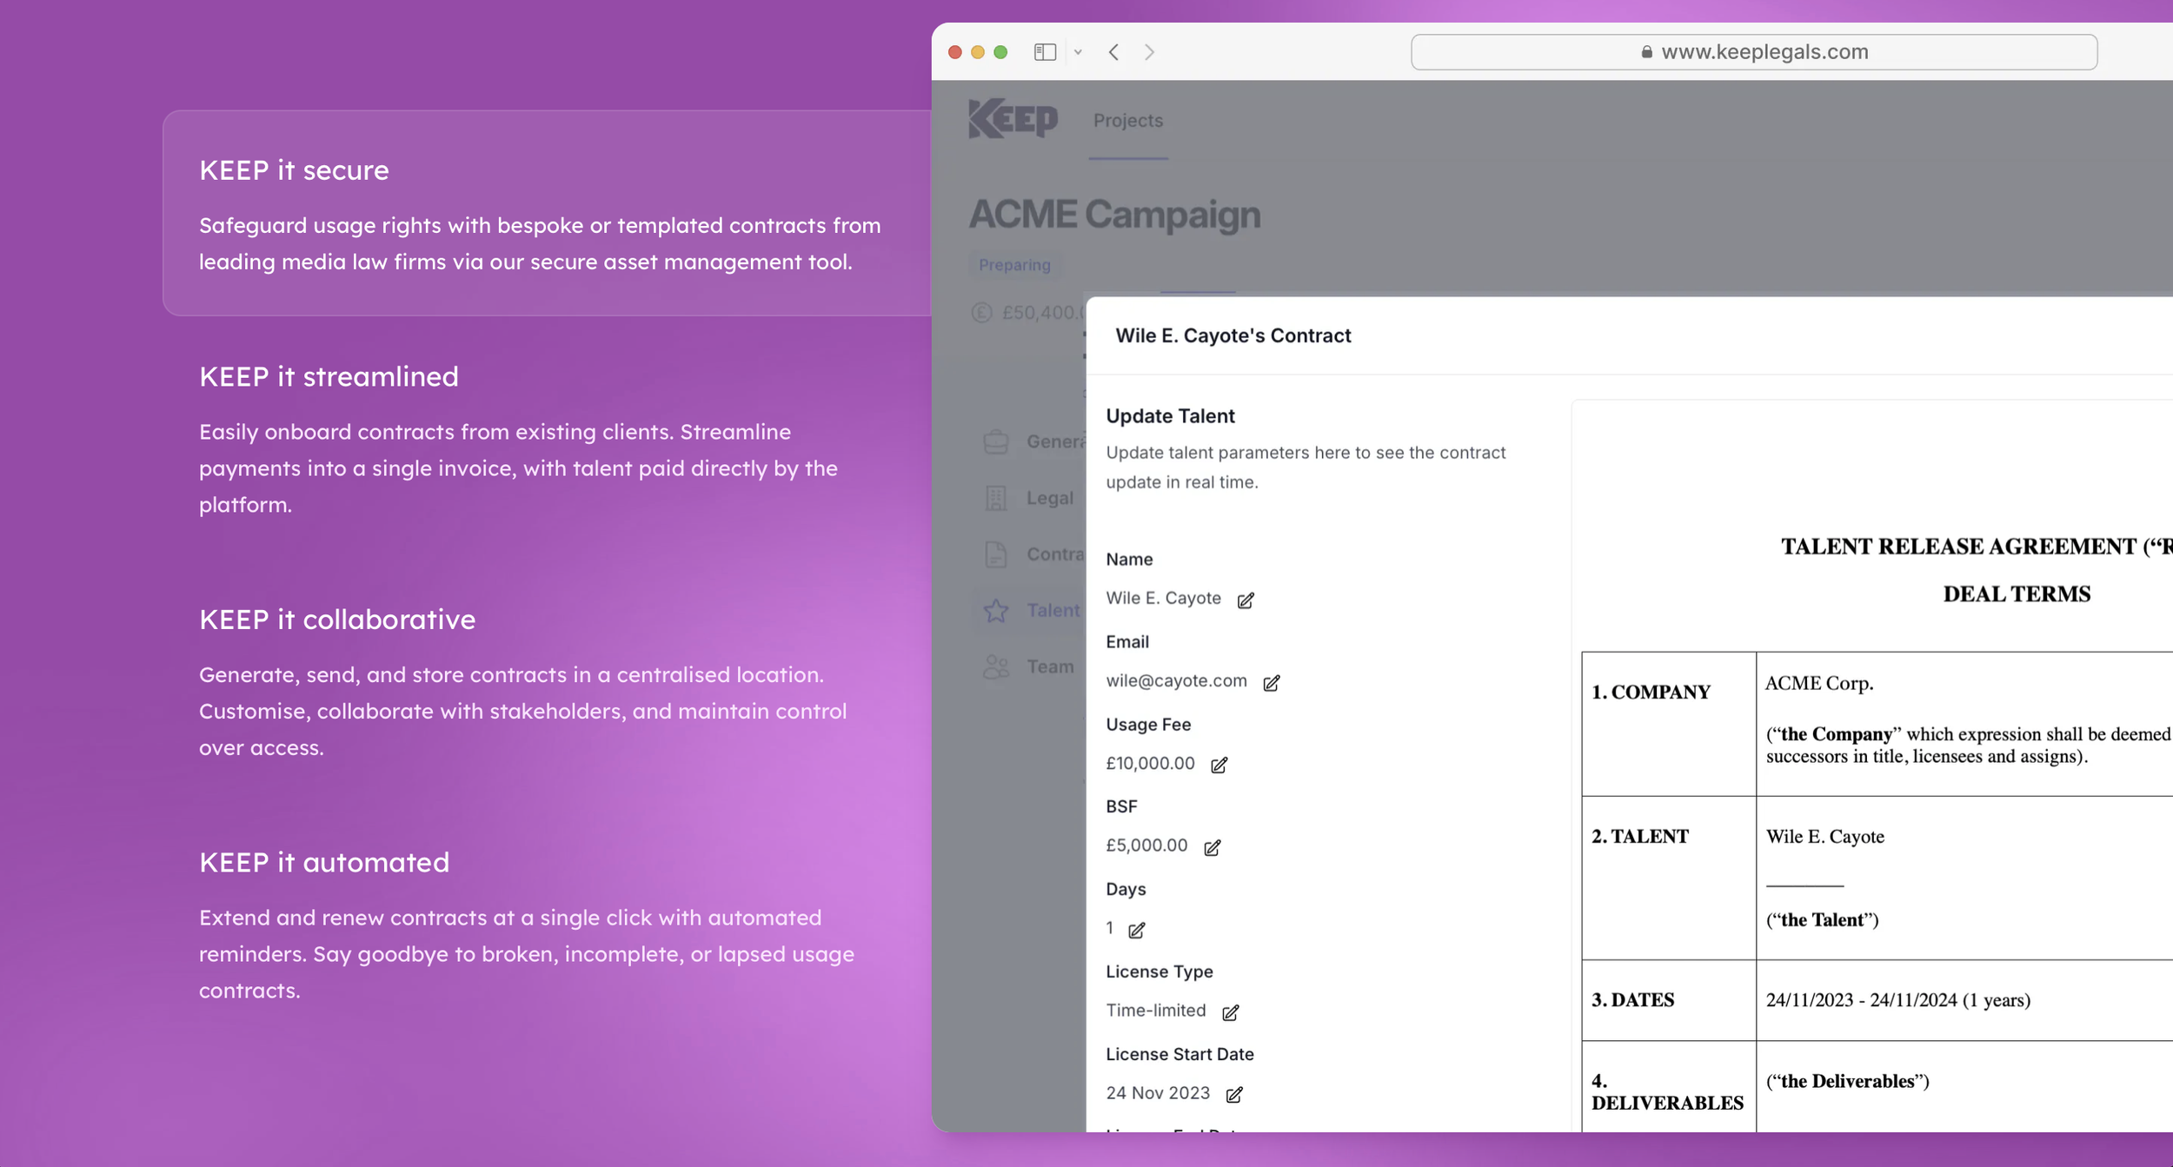Screen dimensions: 2173x1167
Task: Select the KEEP it streamlined feature
Action: (x=329, y=376)
